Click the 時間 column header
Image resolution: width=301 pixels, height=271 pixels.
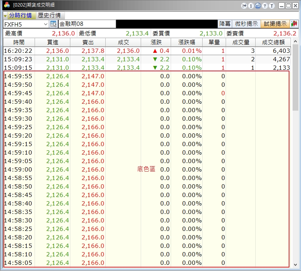click(19, 42)
